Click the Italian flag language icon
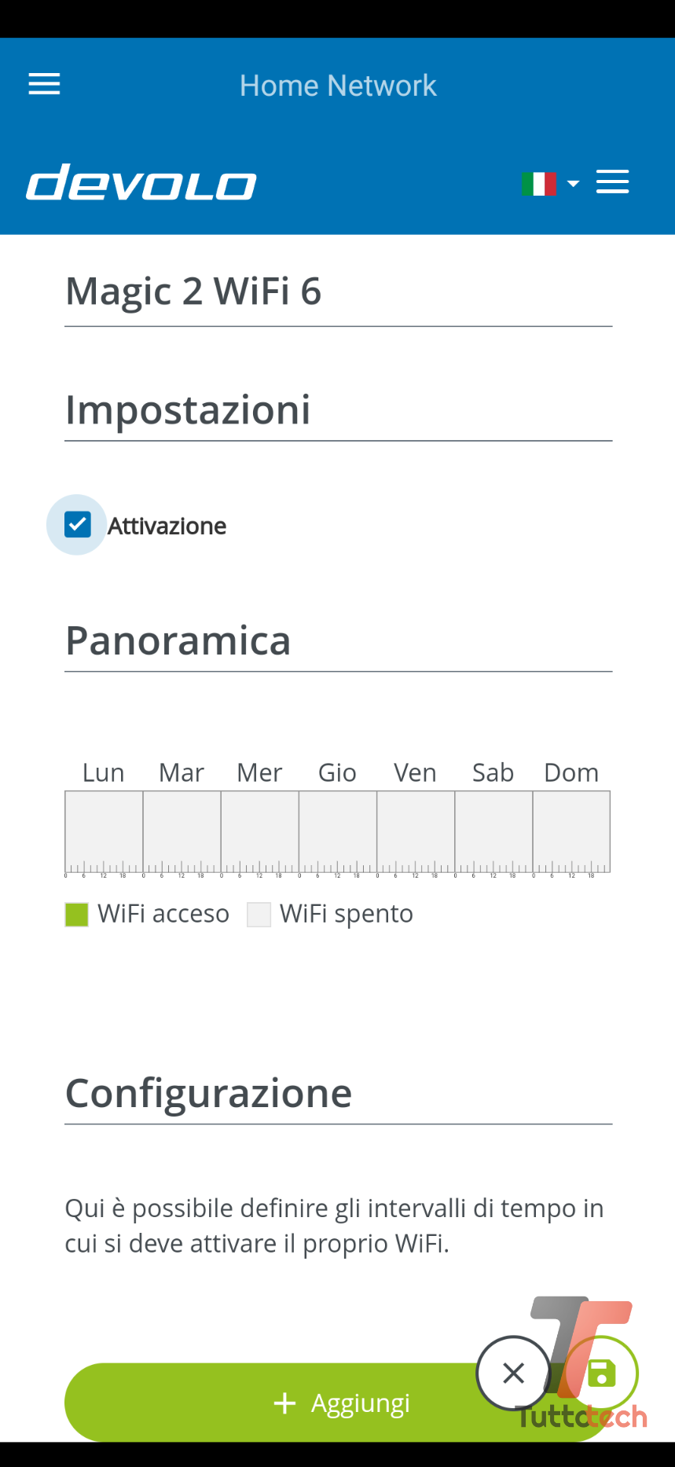 538,184
